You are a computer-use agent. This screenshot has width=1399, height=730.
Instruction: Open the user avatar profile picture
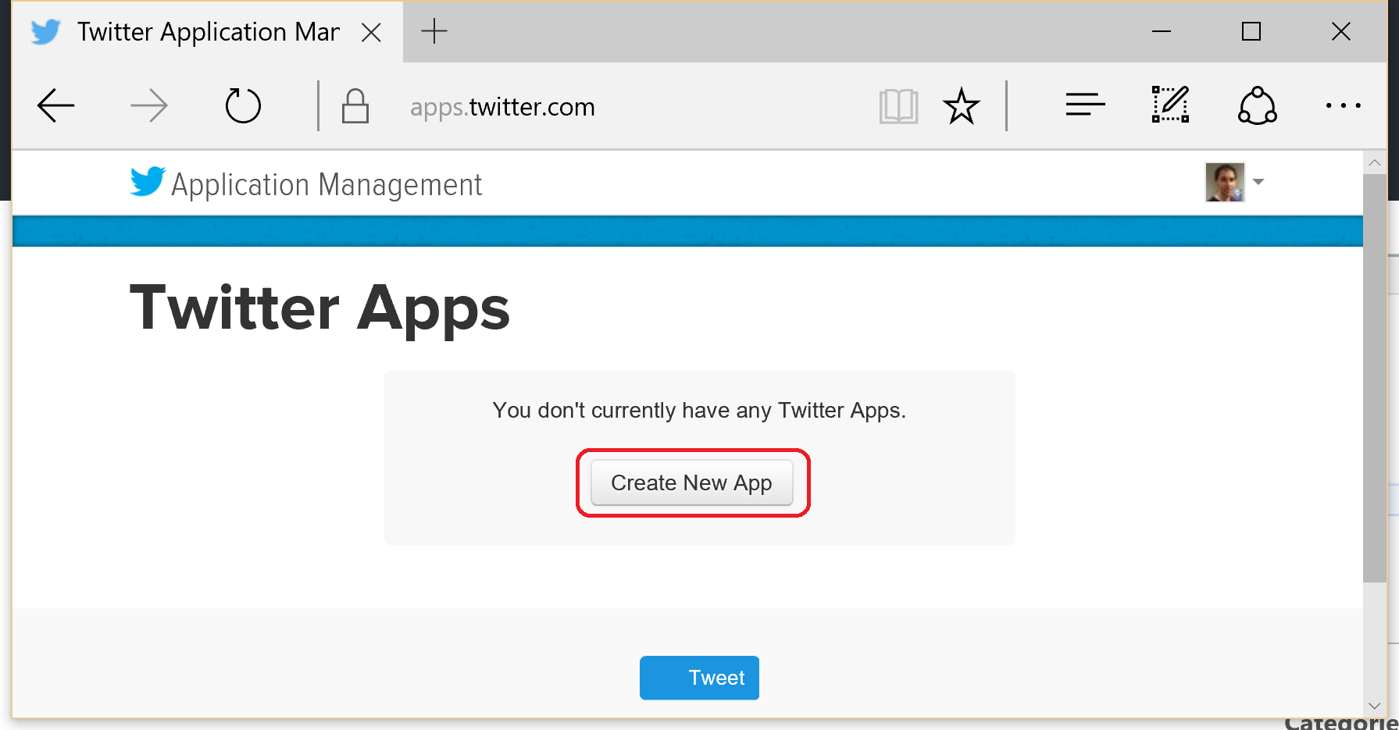coord(1224,182)
